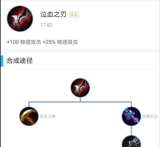Click the gray divider band above 合成途径
This screenshot has width=160, height=147.
(80, 50)
